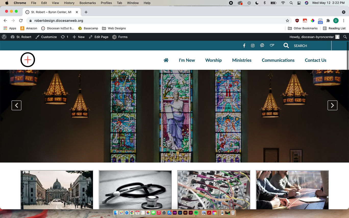Click the search magnifier beside SEARCH
Image resolution: width=349 pixels, height=218 pixels.
click(x=286, y=46)
